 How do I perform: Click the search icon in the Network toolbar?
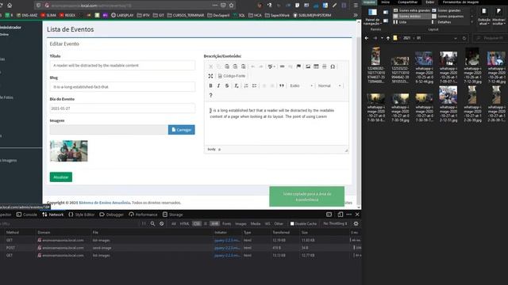click(x=152, y=223)
